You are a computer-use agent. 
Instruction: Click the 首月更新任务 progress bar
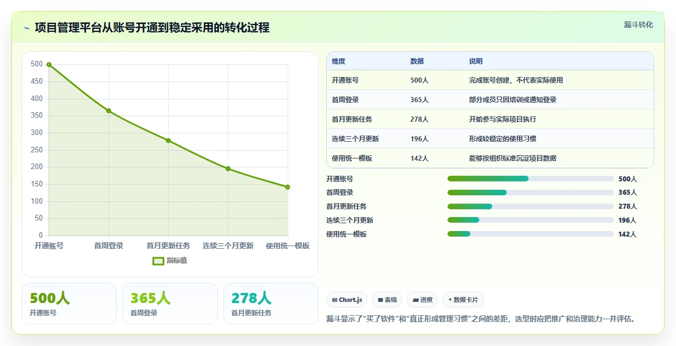click(531, 206)
